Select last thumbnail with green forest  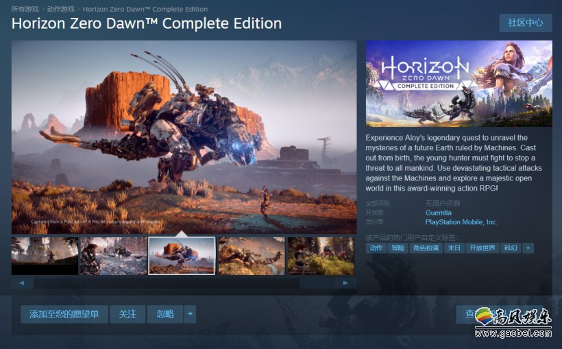[x=321, y=256]
